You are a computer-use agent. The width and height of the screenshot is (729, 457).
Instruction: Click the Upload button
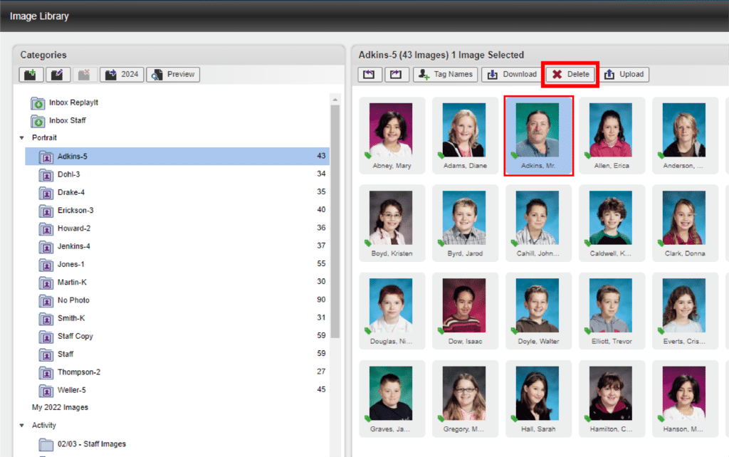coord(624,74)
